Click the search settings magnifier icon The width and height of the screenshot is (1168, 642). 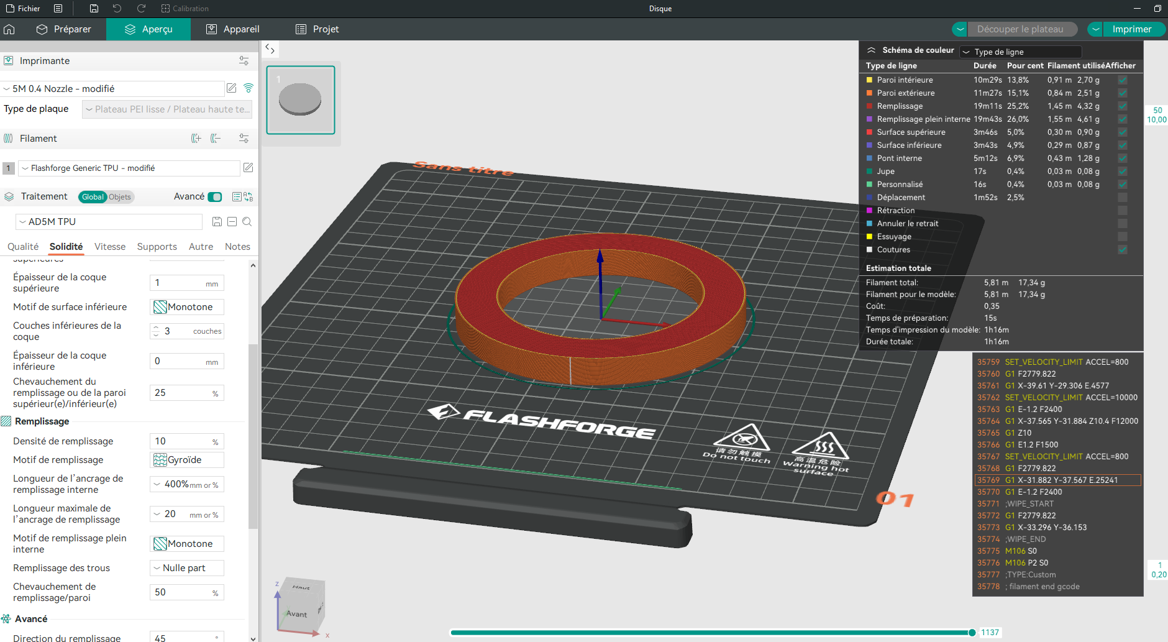coord(247,222)
